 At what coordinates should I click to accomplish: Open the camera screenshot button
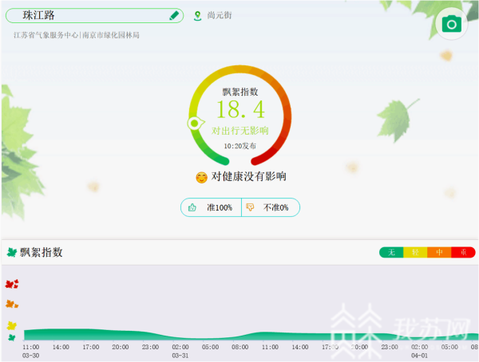coord(452,24)
